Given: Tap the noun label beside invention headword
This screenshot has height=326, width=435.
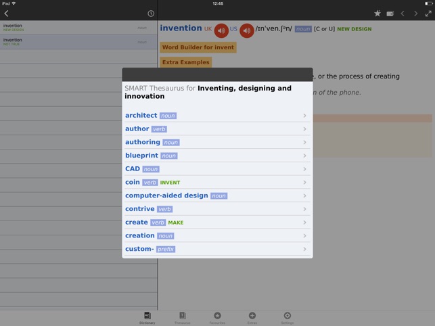Looking at the screenshot, I should [303, 29].
